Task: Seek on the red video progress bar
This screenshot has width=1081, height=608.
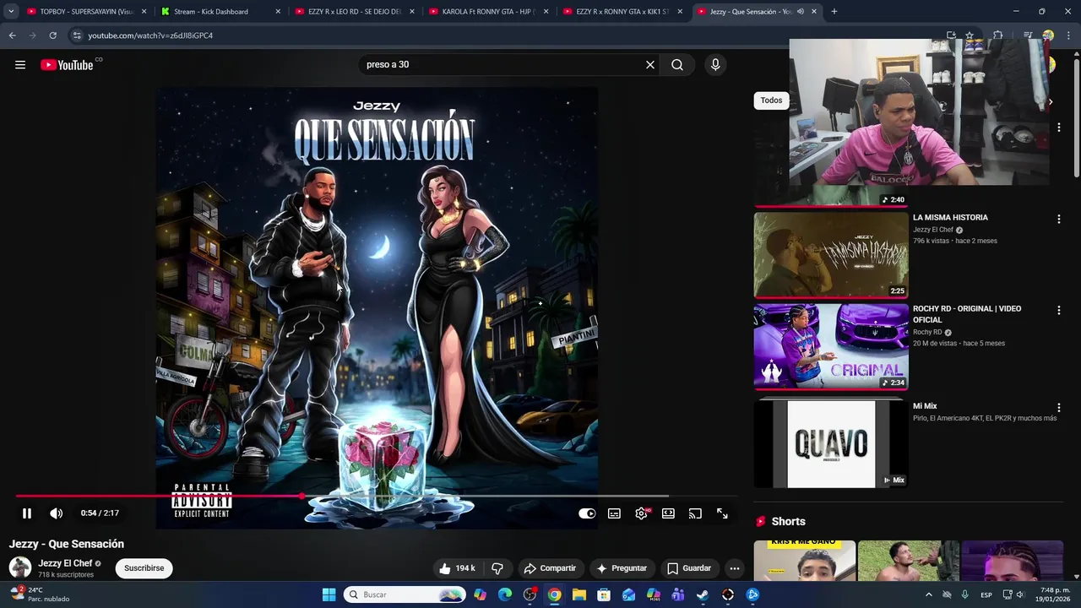Action: (377, 497)
